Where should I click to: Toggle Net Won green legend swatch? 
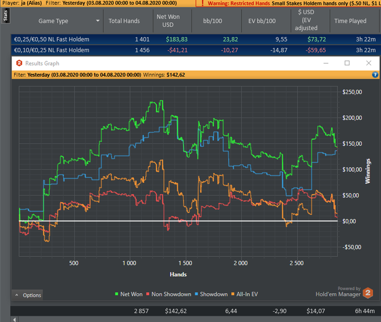tap(116, 294)
